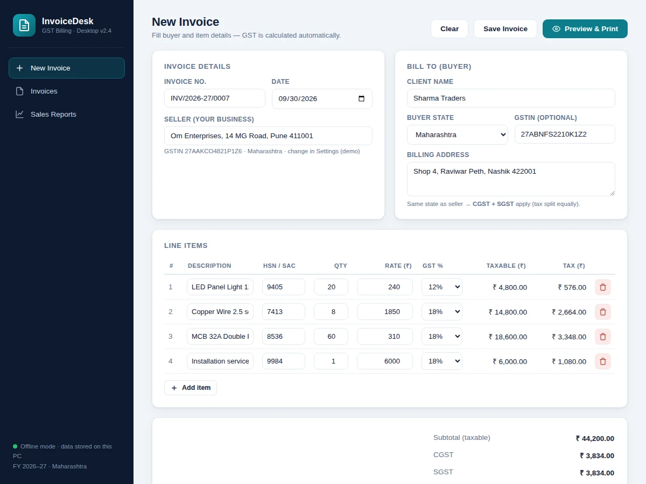Open GST % dropdown for Installation service
The image size is (646, 484).
[x=442, y=361]
